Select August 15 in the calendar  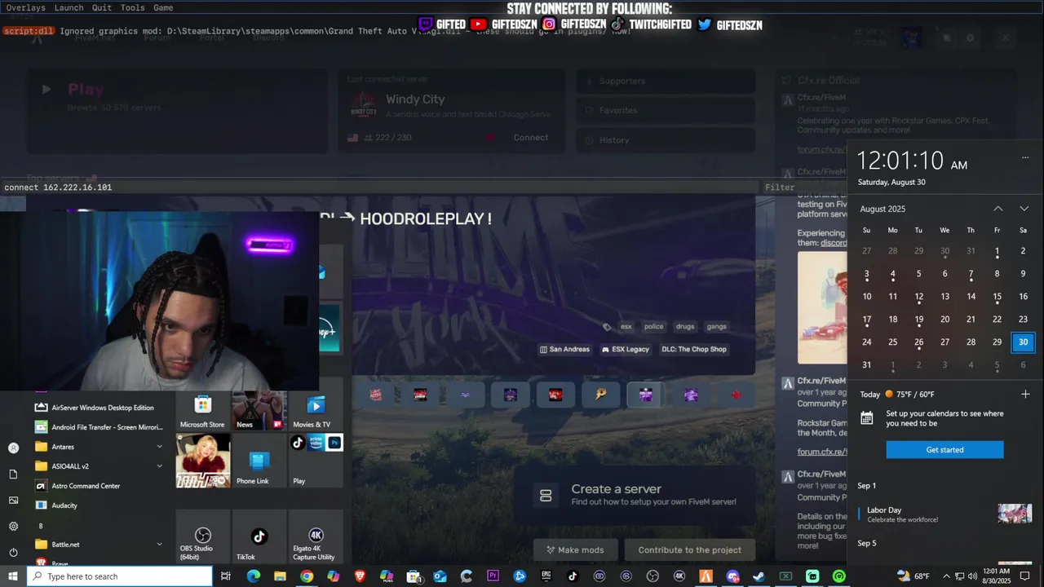[x=997, y=297]
